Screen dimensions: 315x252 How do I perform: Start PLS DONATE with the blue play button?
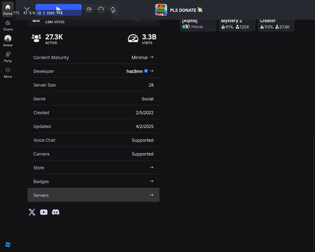(x=59, y=9)
